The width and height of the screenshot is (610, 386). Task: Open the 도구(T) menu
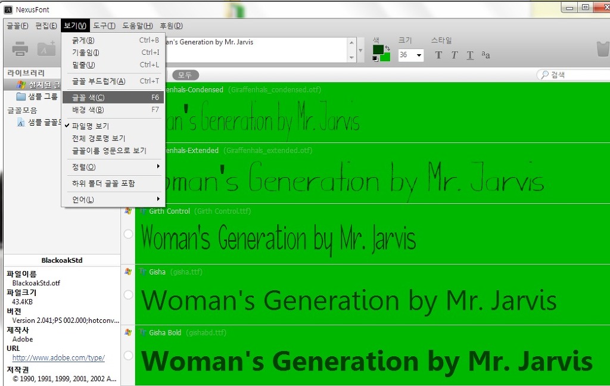pos(104,26)
